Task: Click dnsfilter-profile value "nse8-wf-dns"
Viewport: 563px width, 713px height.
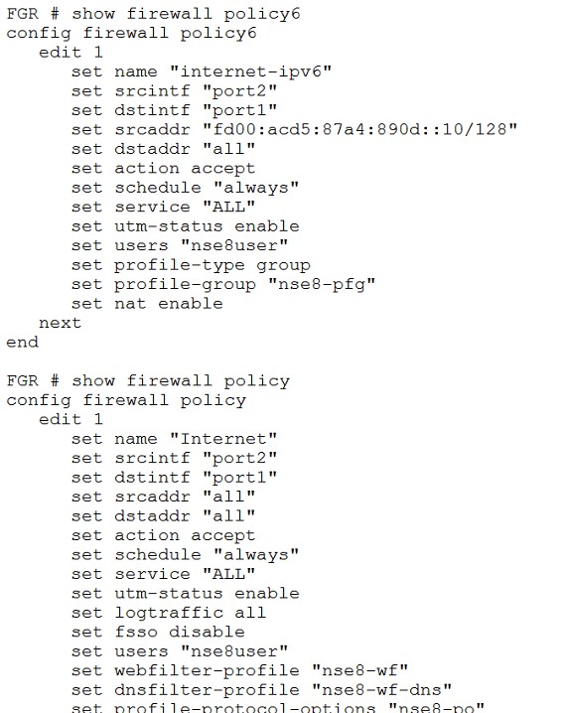Action: point(381,690)
